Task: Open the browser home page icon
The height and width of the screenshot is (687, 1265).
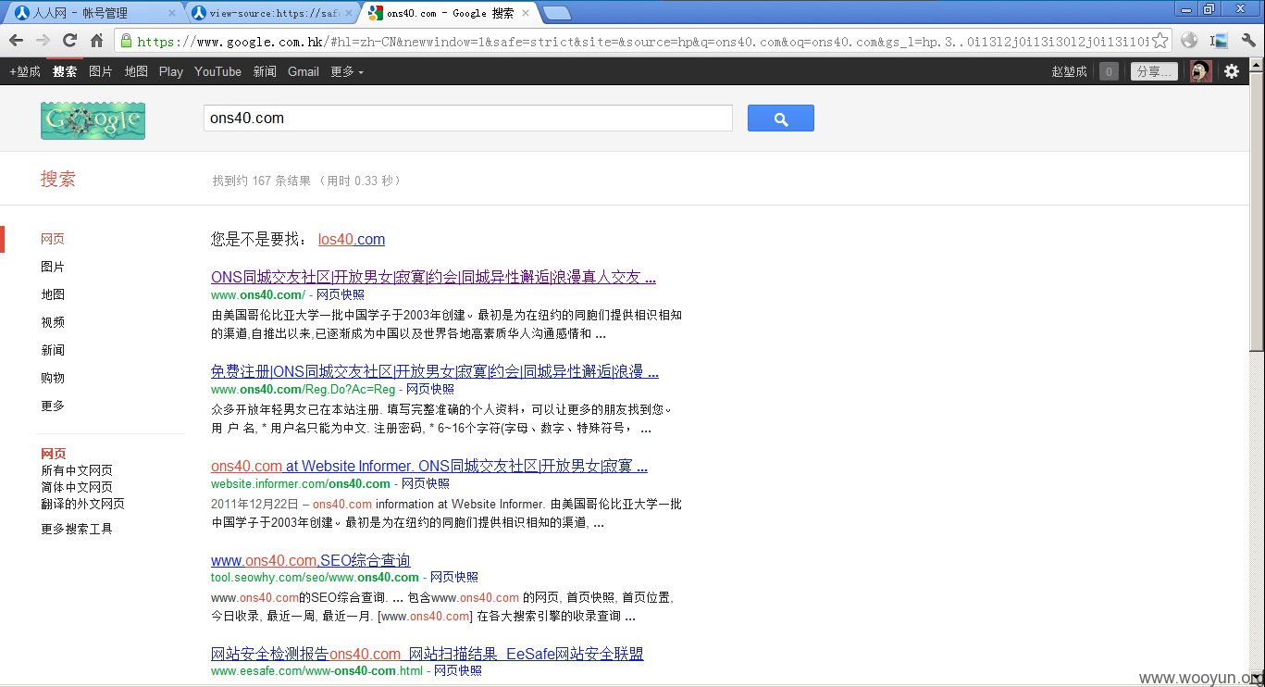Action: point(96,41)
